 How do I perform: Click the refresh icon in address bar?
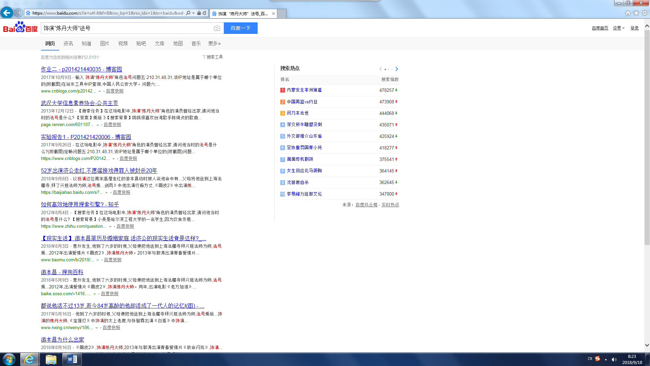coord(204,13)
